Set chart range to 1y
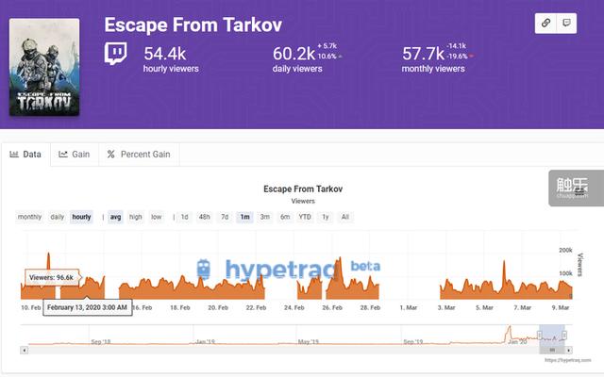Screen dimensions: 604x377 [326, 217]
